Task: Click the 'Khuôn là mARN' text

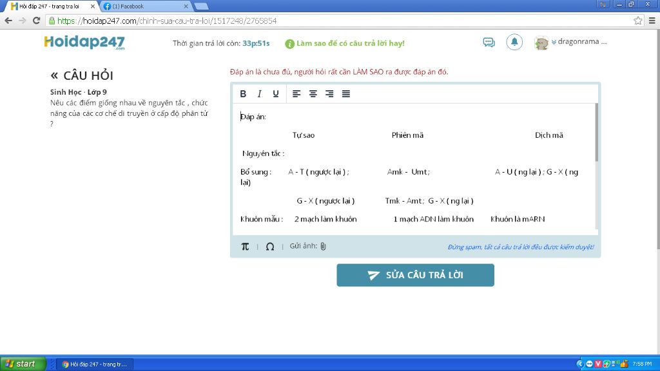Action: coord(518,219)
